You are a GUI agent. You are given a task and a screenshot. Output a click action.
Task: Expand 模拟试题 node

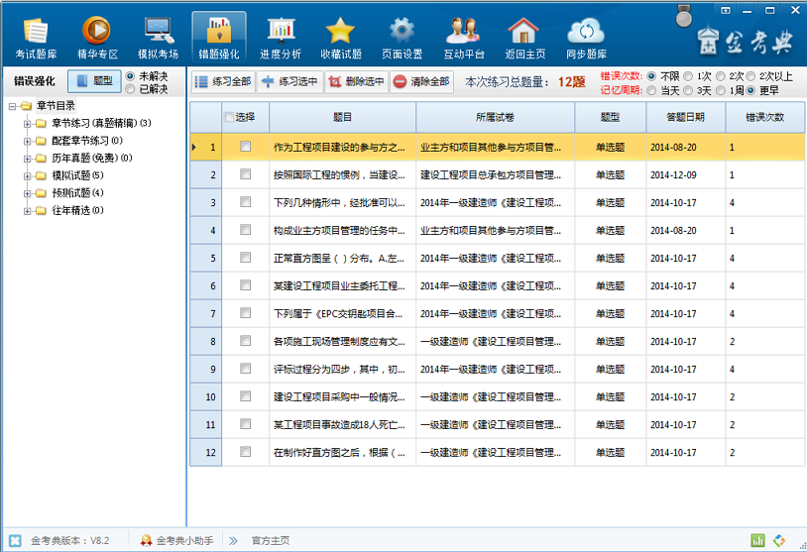click(x=28, y=176)
